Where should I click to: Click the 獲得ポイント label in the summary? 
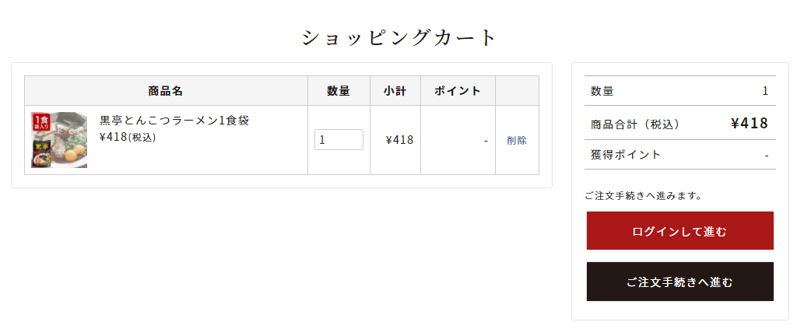click(626, 155)
